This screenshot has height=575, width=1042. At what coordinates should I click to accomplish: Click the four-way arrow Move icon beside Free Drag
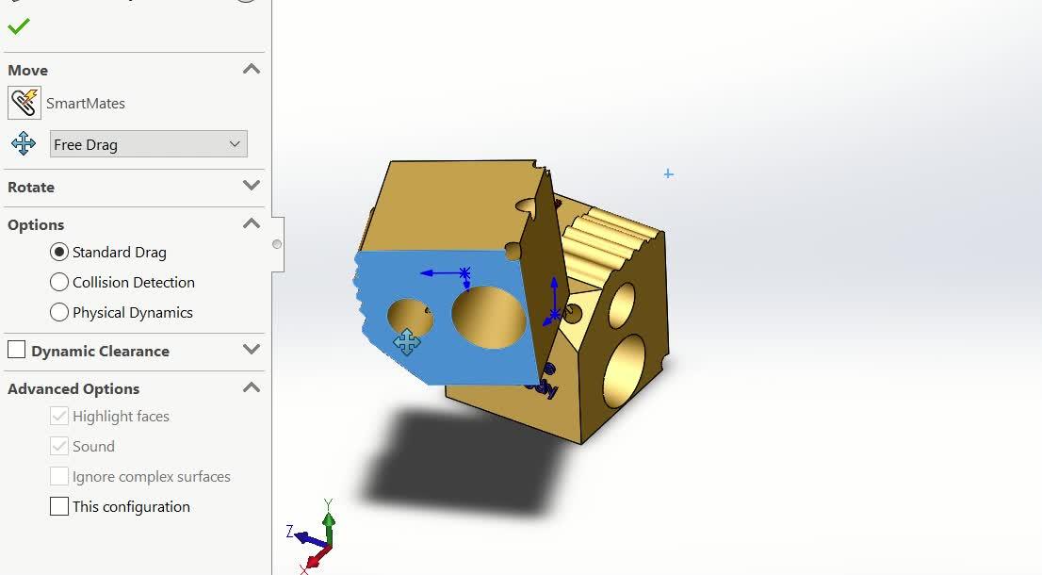(x=23, y=143)
